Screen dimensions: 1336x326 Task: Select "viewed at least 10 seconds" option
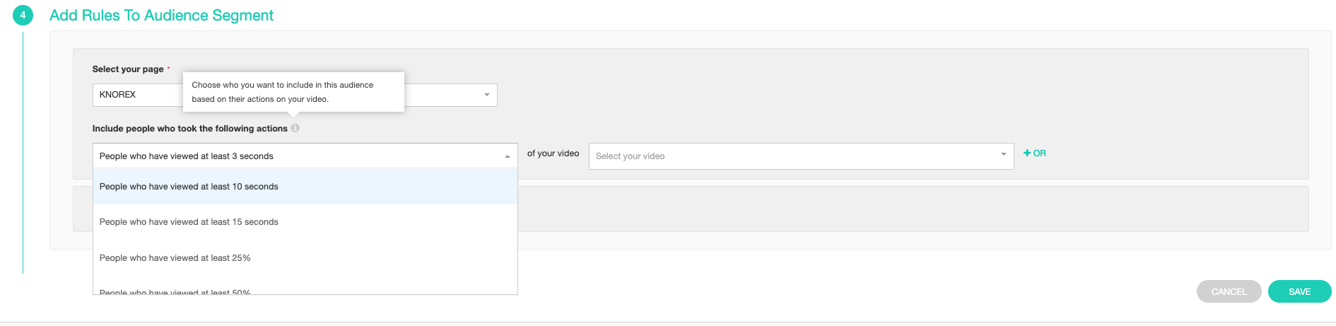coord(189,187)
